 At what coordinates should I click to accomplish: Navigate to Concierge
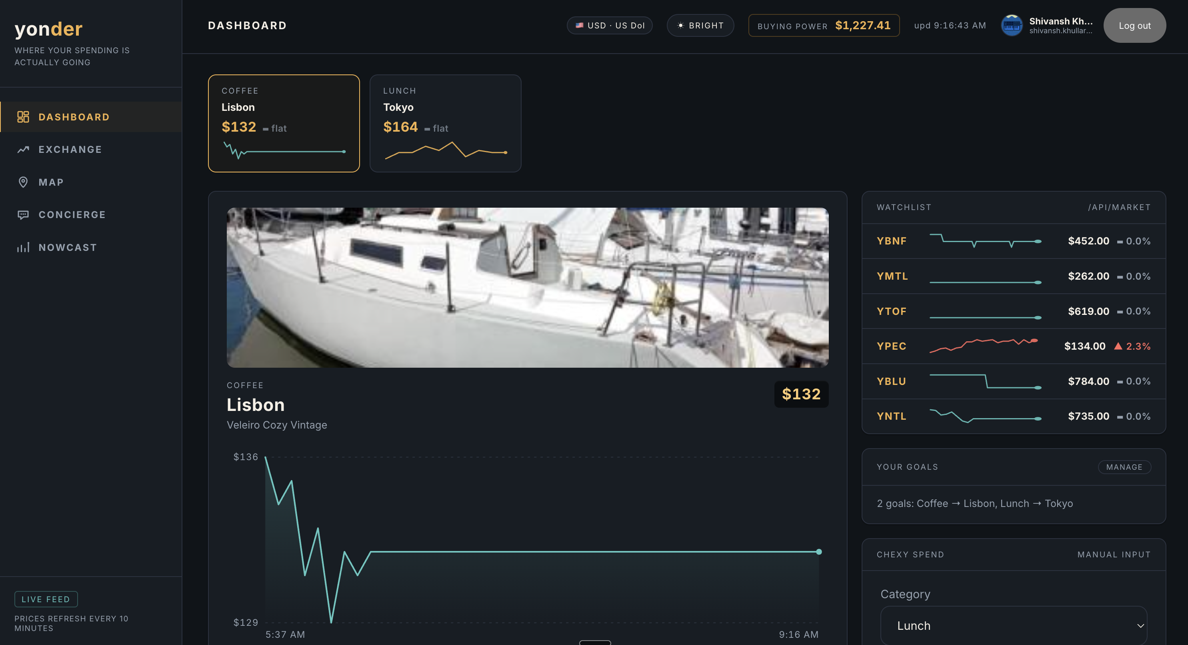pos(91,215)
